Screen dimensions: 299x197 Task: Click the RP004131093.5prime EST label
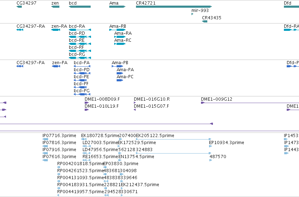coord(80,178)
